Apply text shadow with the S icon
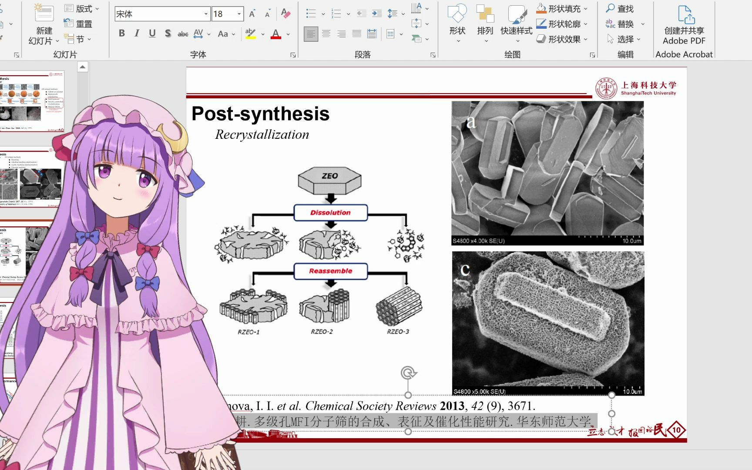Viewport: 752px width, 470px height. click(x=168, y=34)
